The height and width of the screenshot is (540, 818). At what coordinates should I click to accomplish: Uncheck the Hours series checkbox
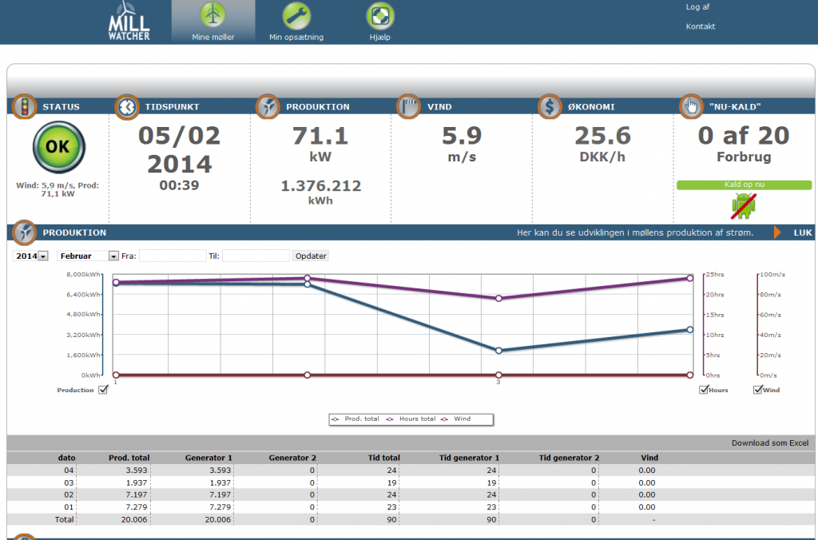click(704, 389)
